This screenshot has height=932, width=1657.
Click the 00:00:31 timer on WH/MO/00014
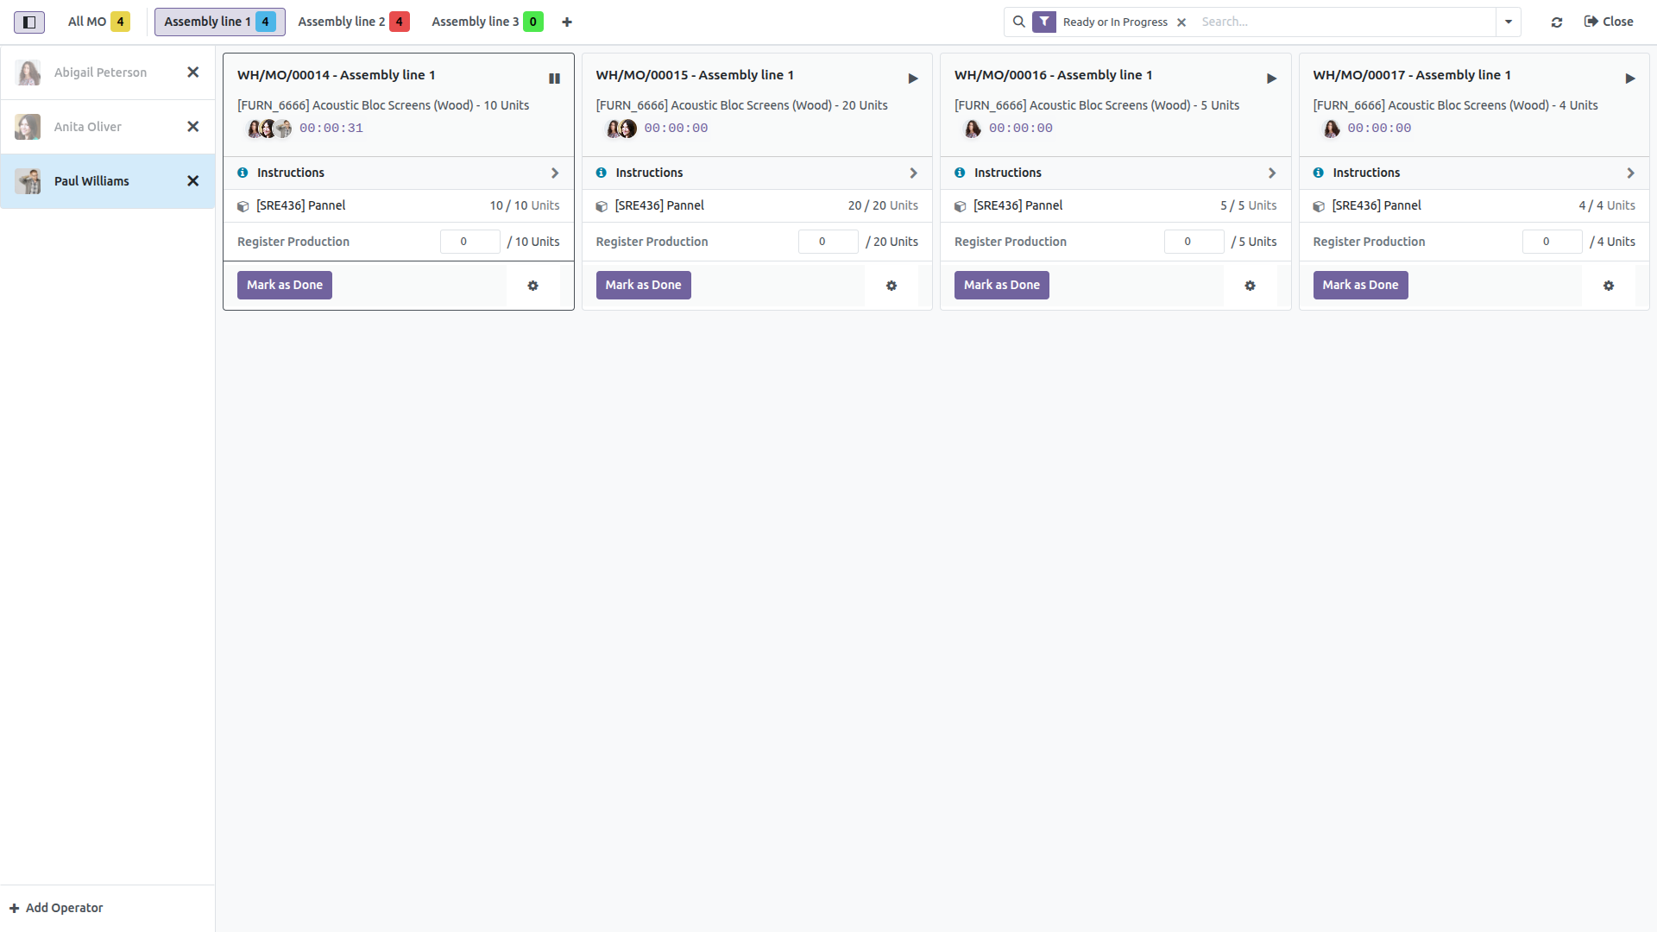coord(331,129)
